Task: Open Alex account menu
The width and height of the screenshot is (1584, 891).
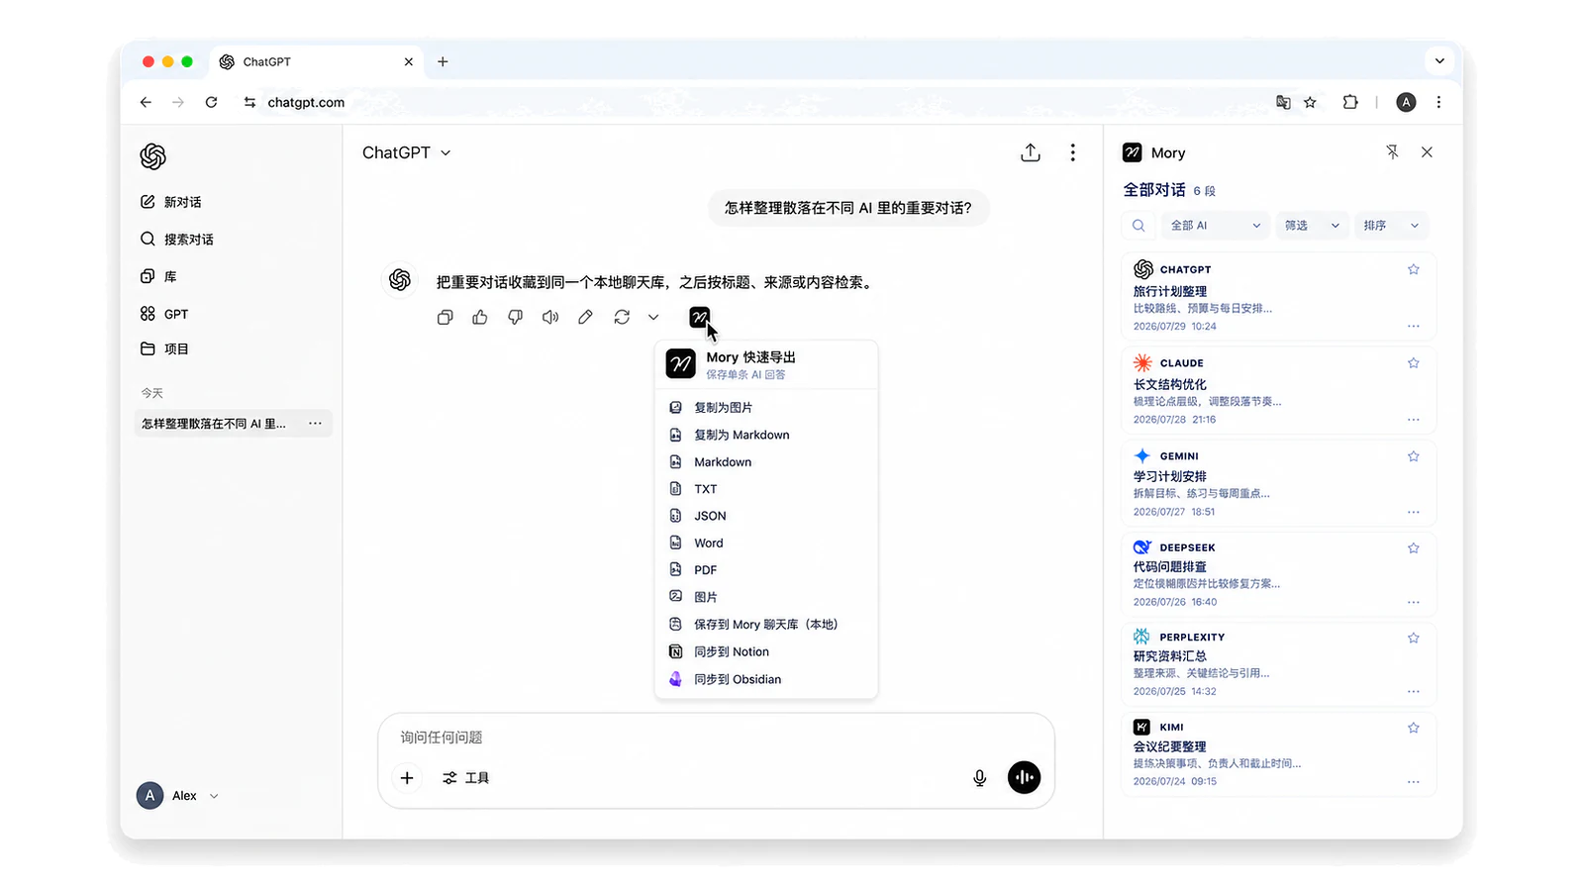Action: 178,796
